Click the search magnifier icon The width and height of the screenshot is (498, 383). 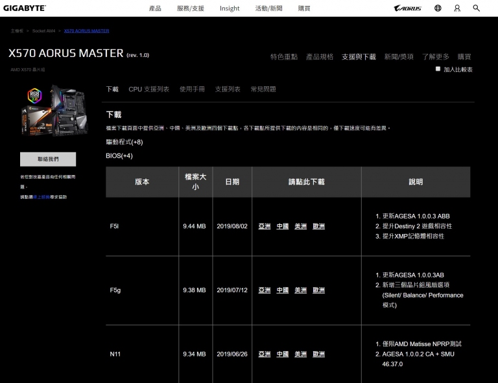tap(476, 8)
